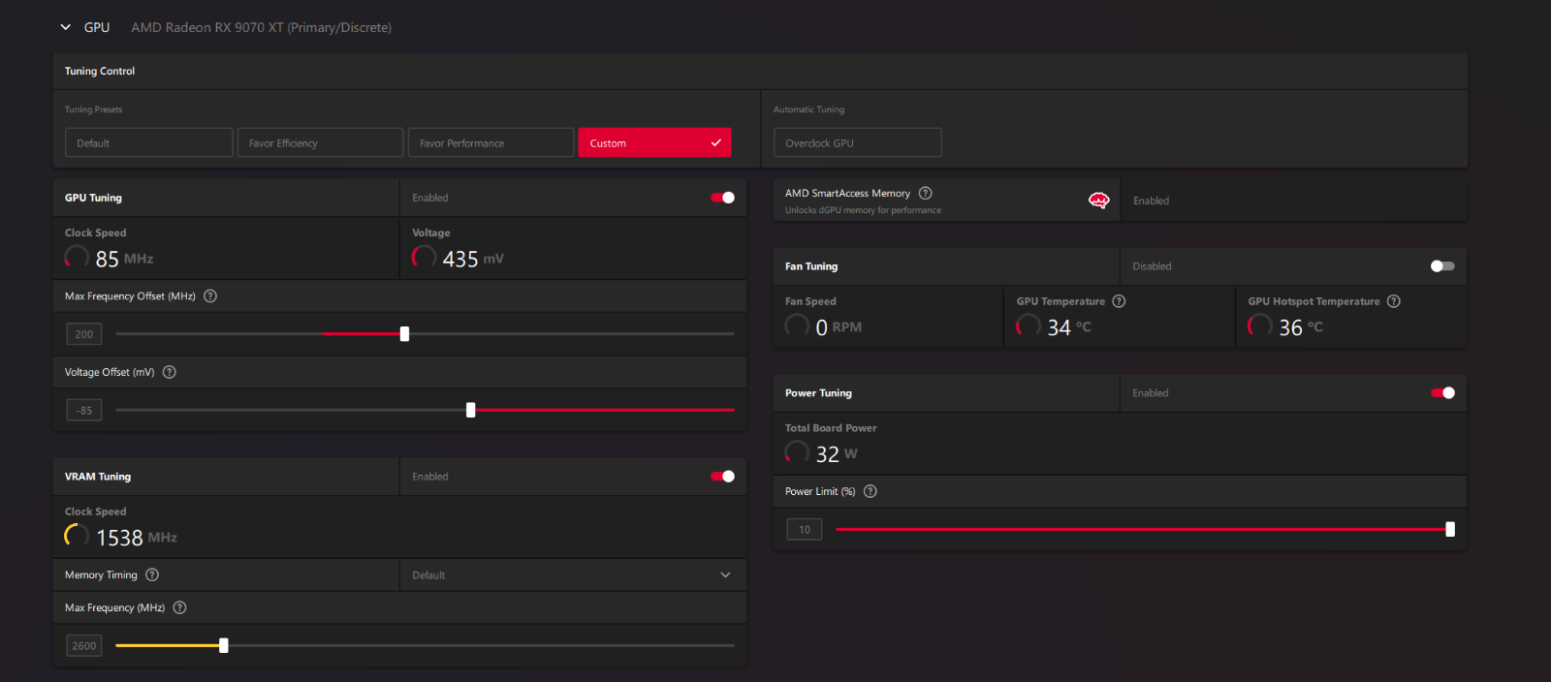Click the Fan Speed gauge icon
This screenshot has height=682, width=1551.
(x=797, y=325)
